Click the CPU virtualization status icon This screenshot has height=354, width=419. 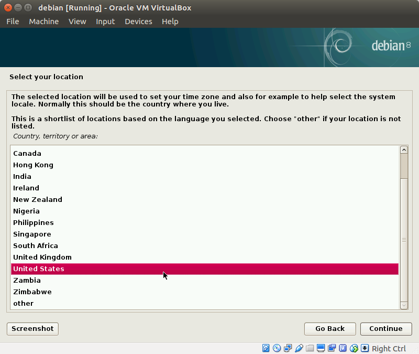[x=343, y=348]
